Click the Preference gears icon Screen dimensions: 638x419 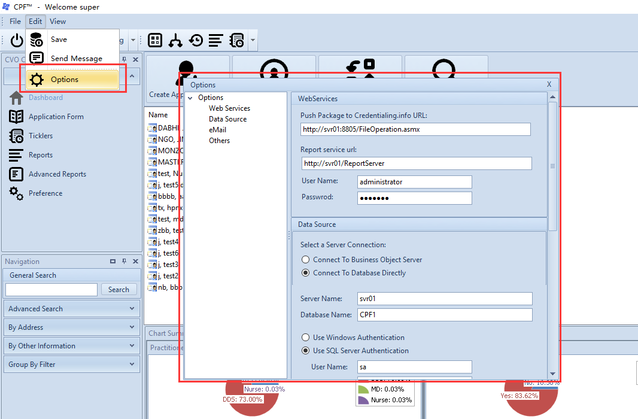point(16,193)
